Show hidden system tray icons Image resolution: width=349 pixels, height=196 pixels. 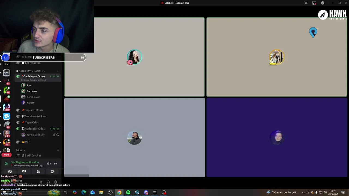pyautogui.click(x=303, y=192)
